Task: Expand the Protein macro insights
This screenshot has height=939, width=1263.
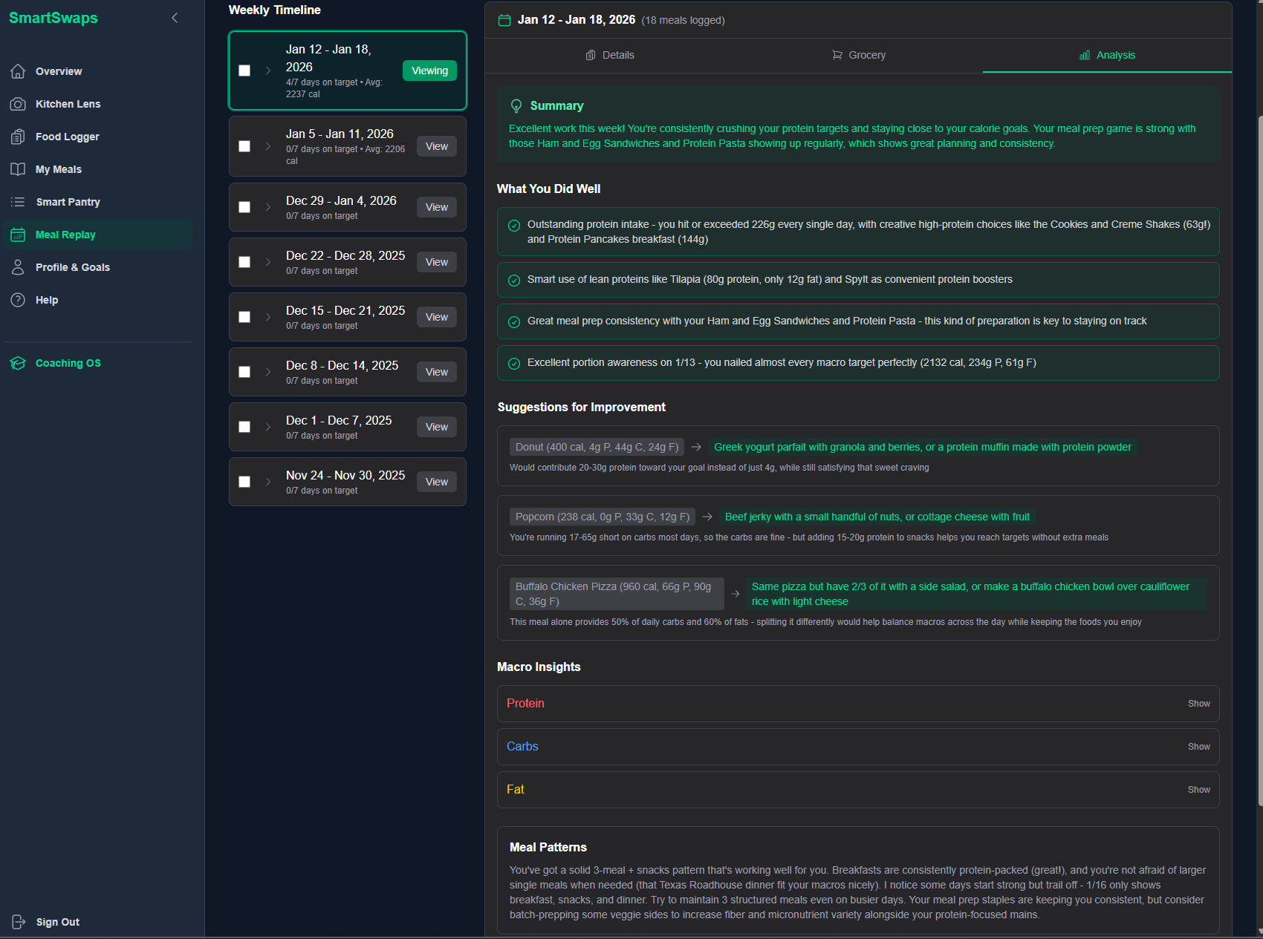Action: [1198, 703]
